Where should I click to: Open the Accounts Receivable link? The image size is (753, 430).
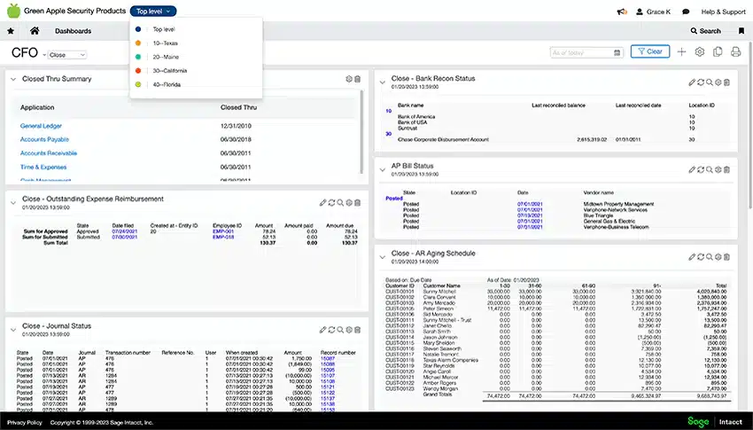(49, 153)
